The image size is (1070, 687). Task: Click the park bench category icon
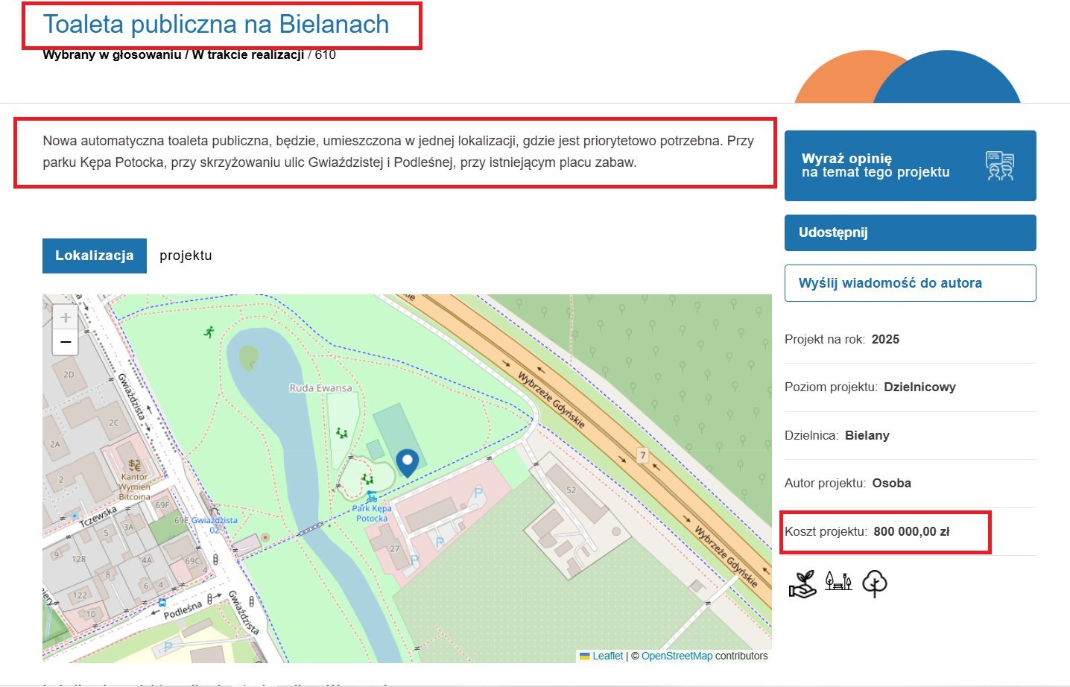pyautogui.click(x=838, y=581)
